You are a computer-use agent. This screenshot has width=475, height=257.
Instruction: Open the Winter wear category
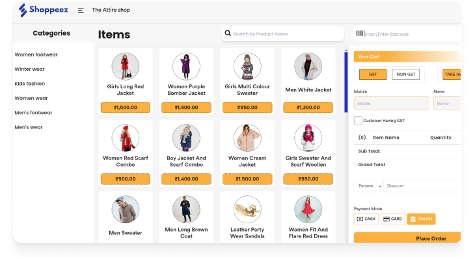click(x=30, y=69)
